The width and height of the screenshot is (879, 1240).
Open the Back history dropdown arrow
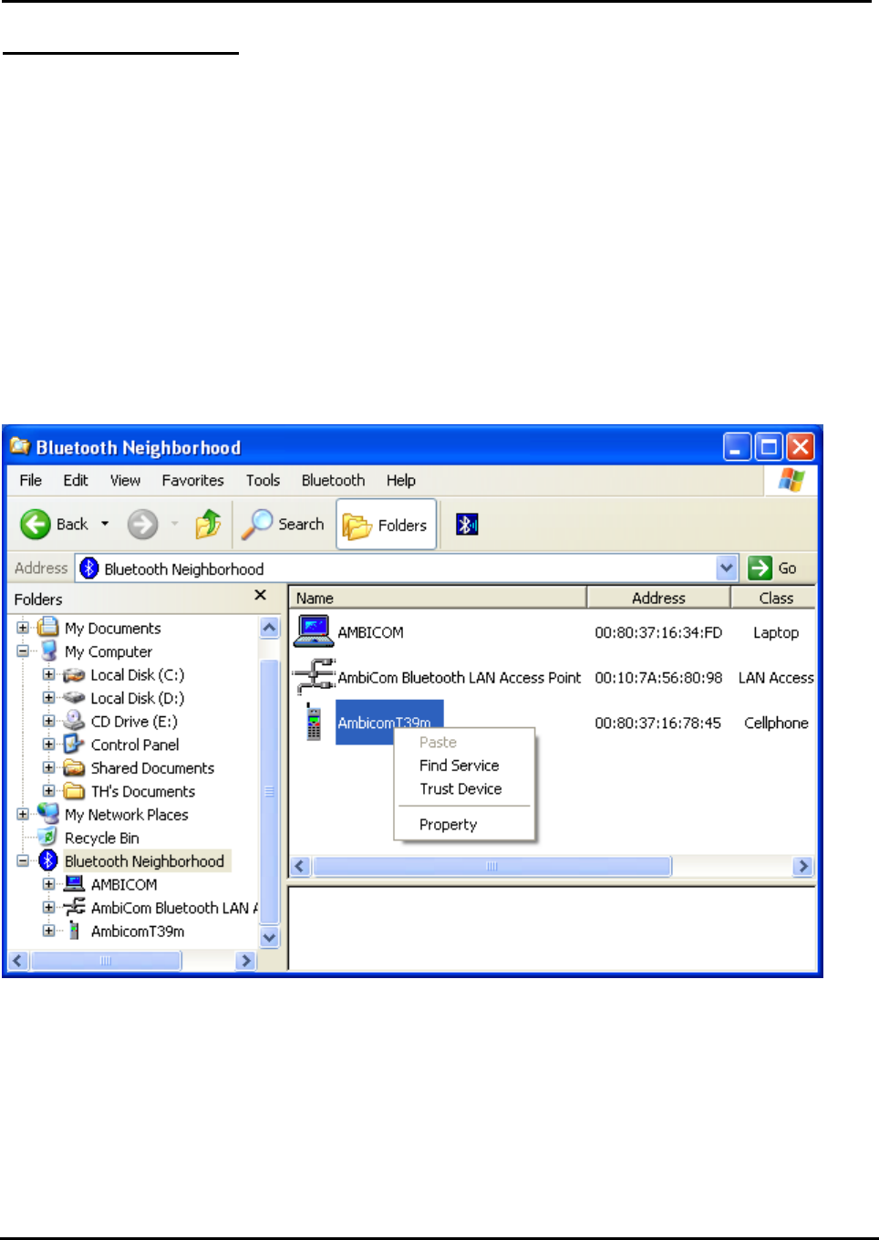[105, 524]
